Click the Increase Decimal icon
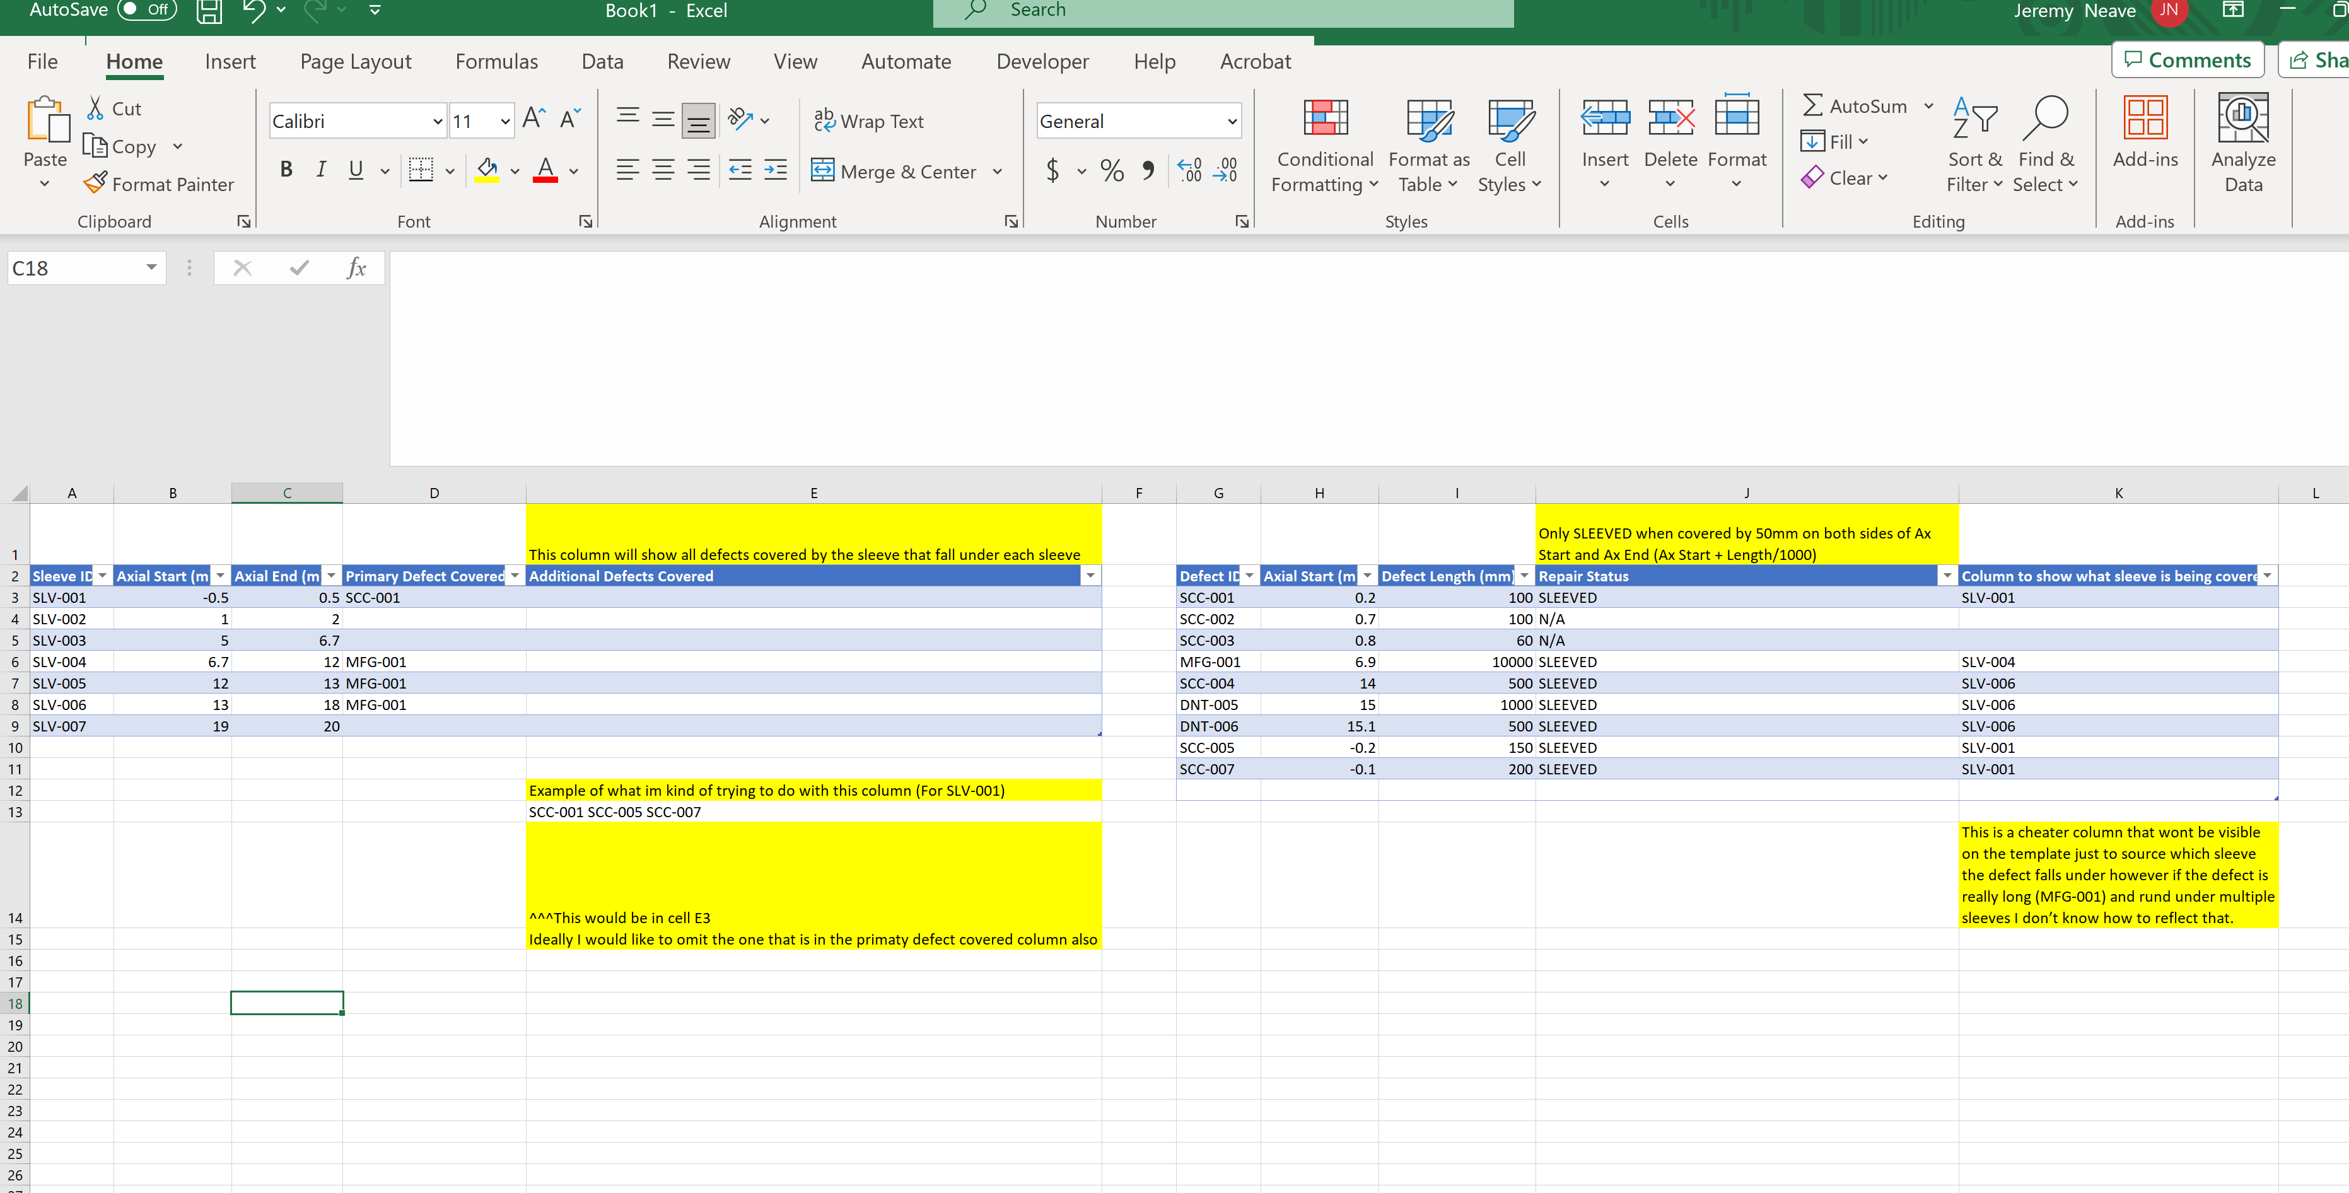The height and width of the screenshot is (1193, 2349). click(x=1189, y=170)
